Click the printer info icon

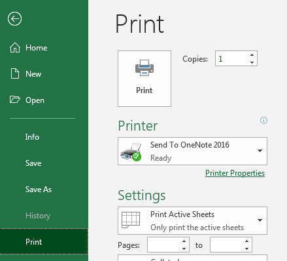tap(263, 120)
